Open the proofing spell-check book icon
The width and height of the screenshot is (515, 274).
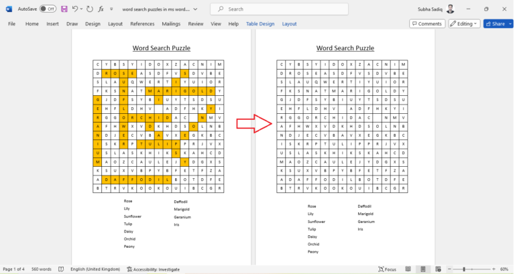(x=61, y=269)
